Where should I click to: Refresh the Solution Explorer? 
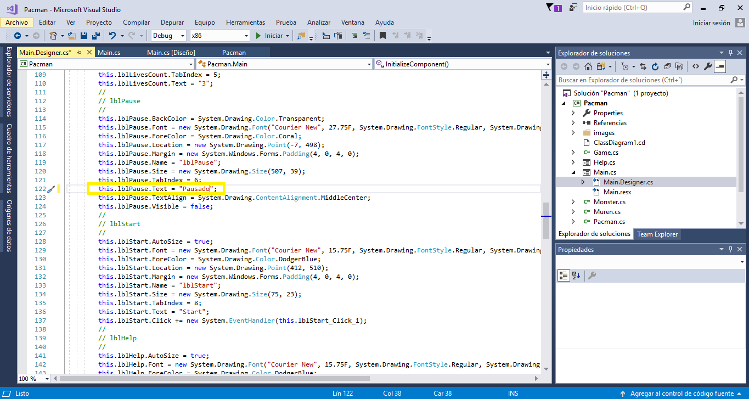point(655,66)
